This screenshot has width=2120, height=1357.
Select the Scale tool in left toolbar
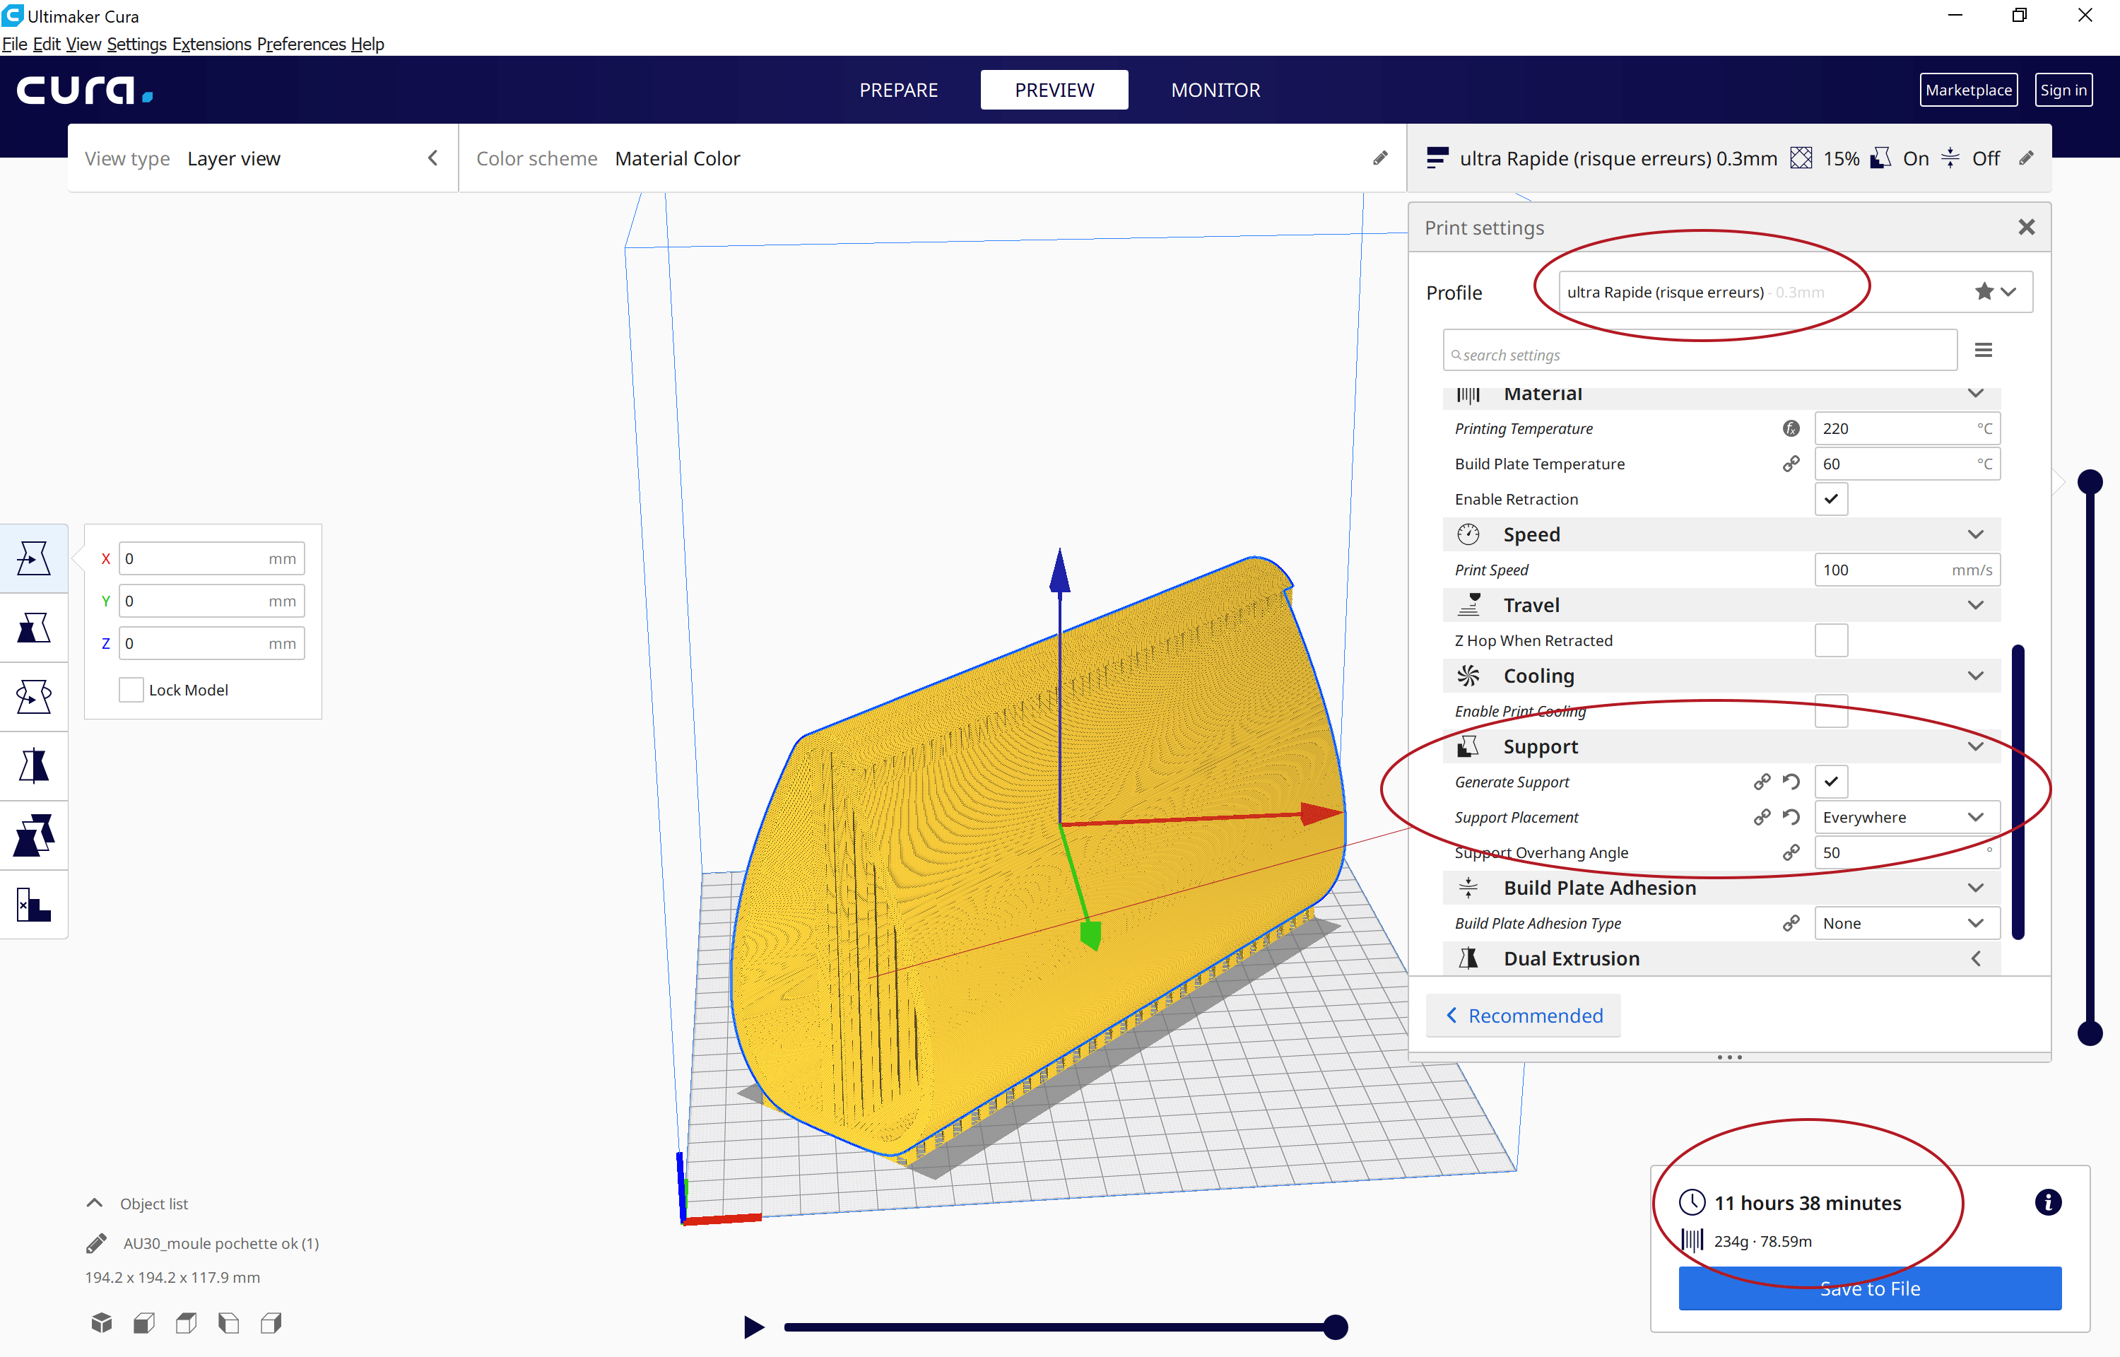(33, 628)
